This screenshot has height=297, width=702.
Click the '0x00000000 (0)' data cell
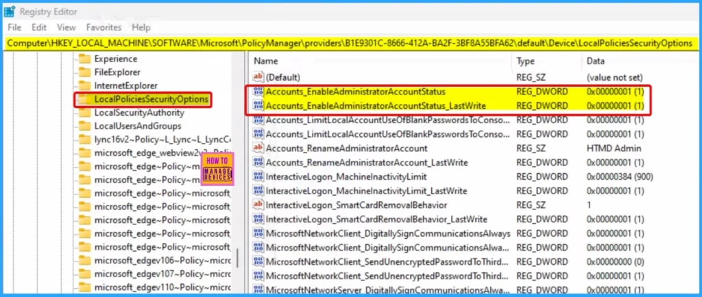(615, 261)
